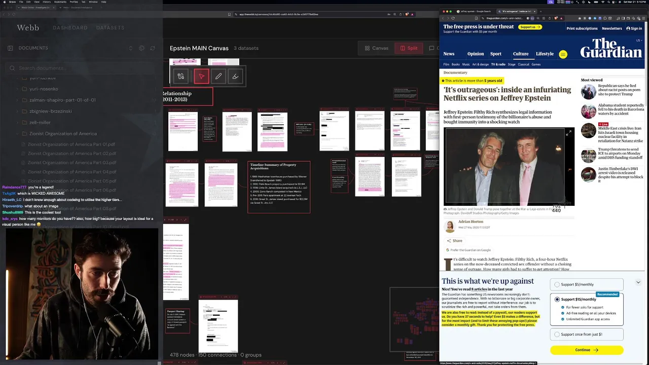Collapse the Zionist Organization of America folder

(x=63, y=133)
